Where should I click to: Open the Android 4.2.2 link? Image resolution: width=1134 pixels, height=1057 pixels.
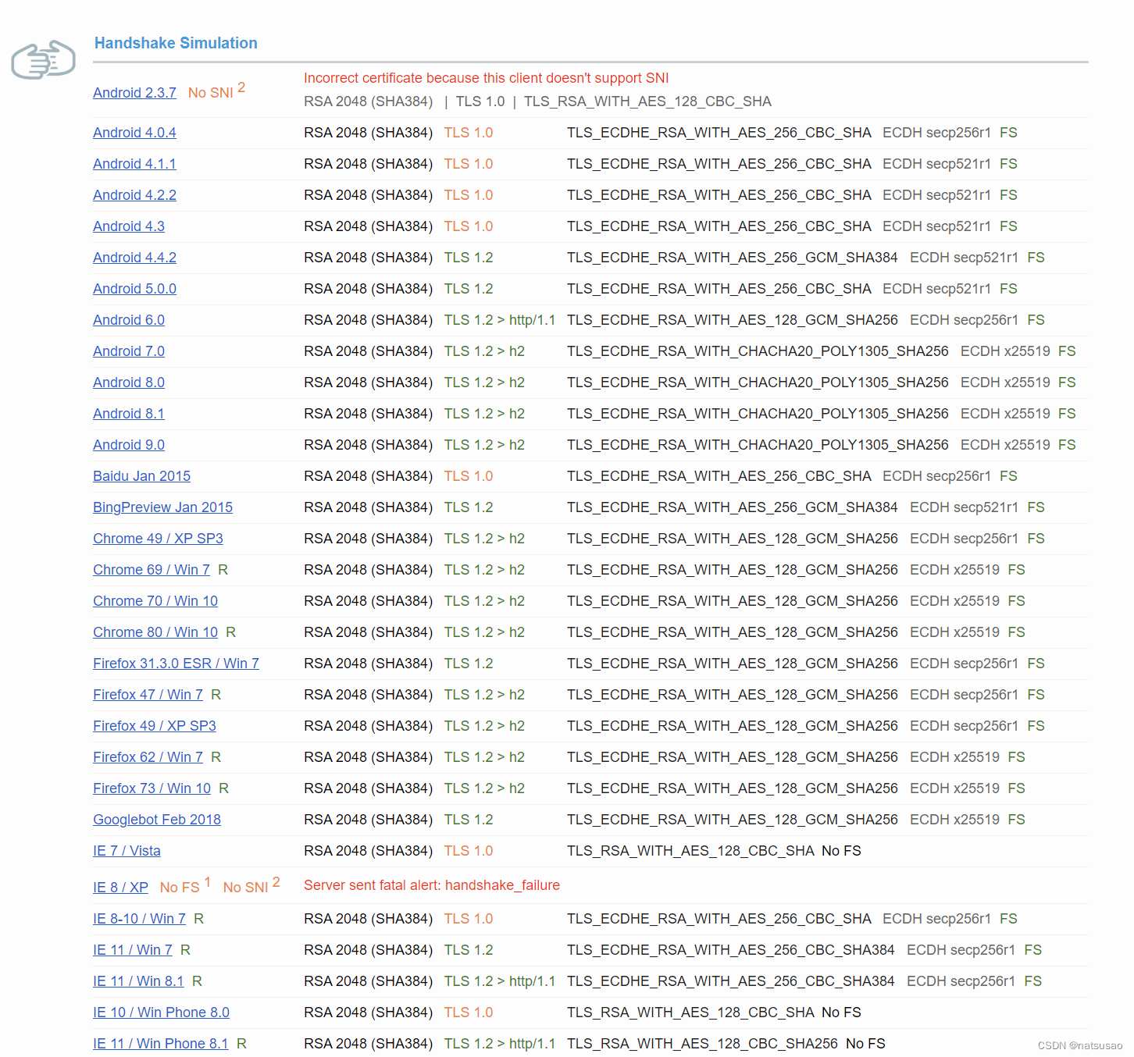click(x=134, y=195)
